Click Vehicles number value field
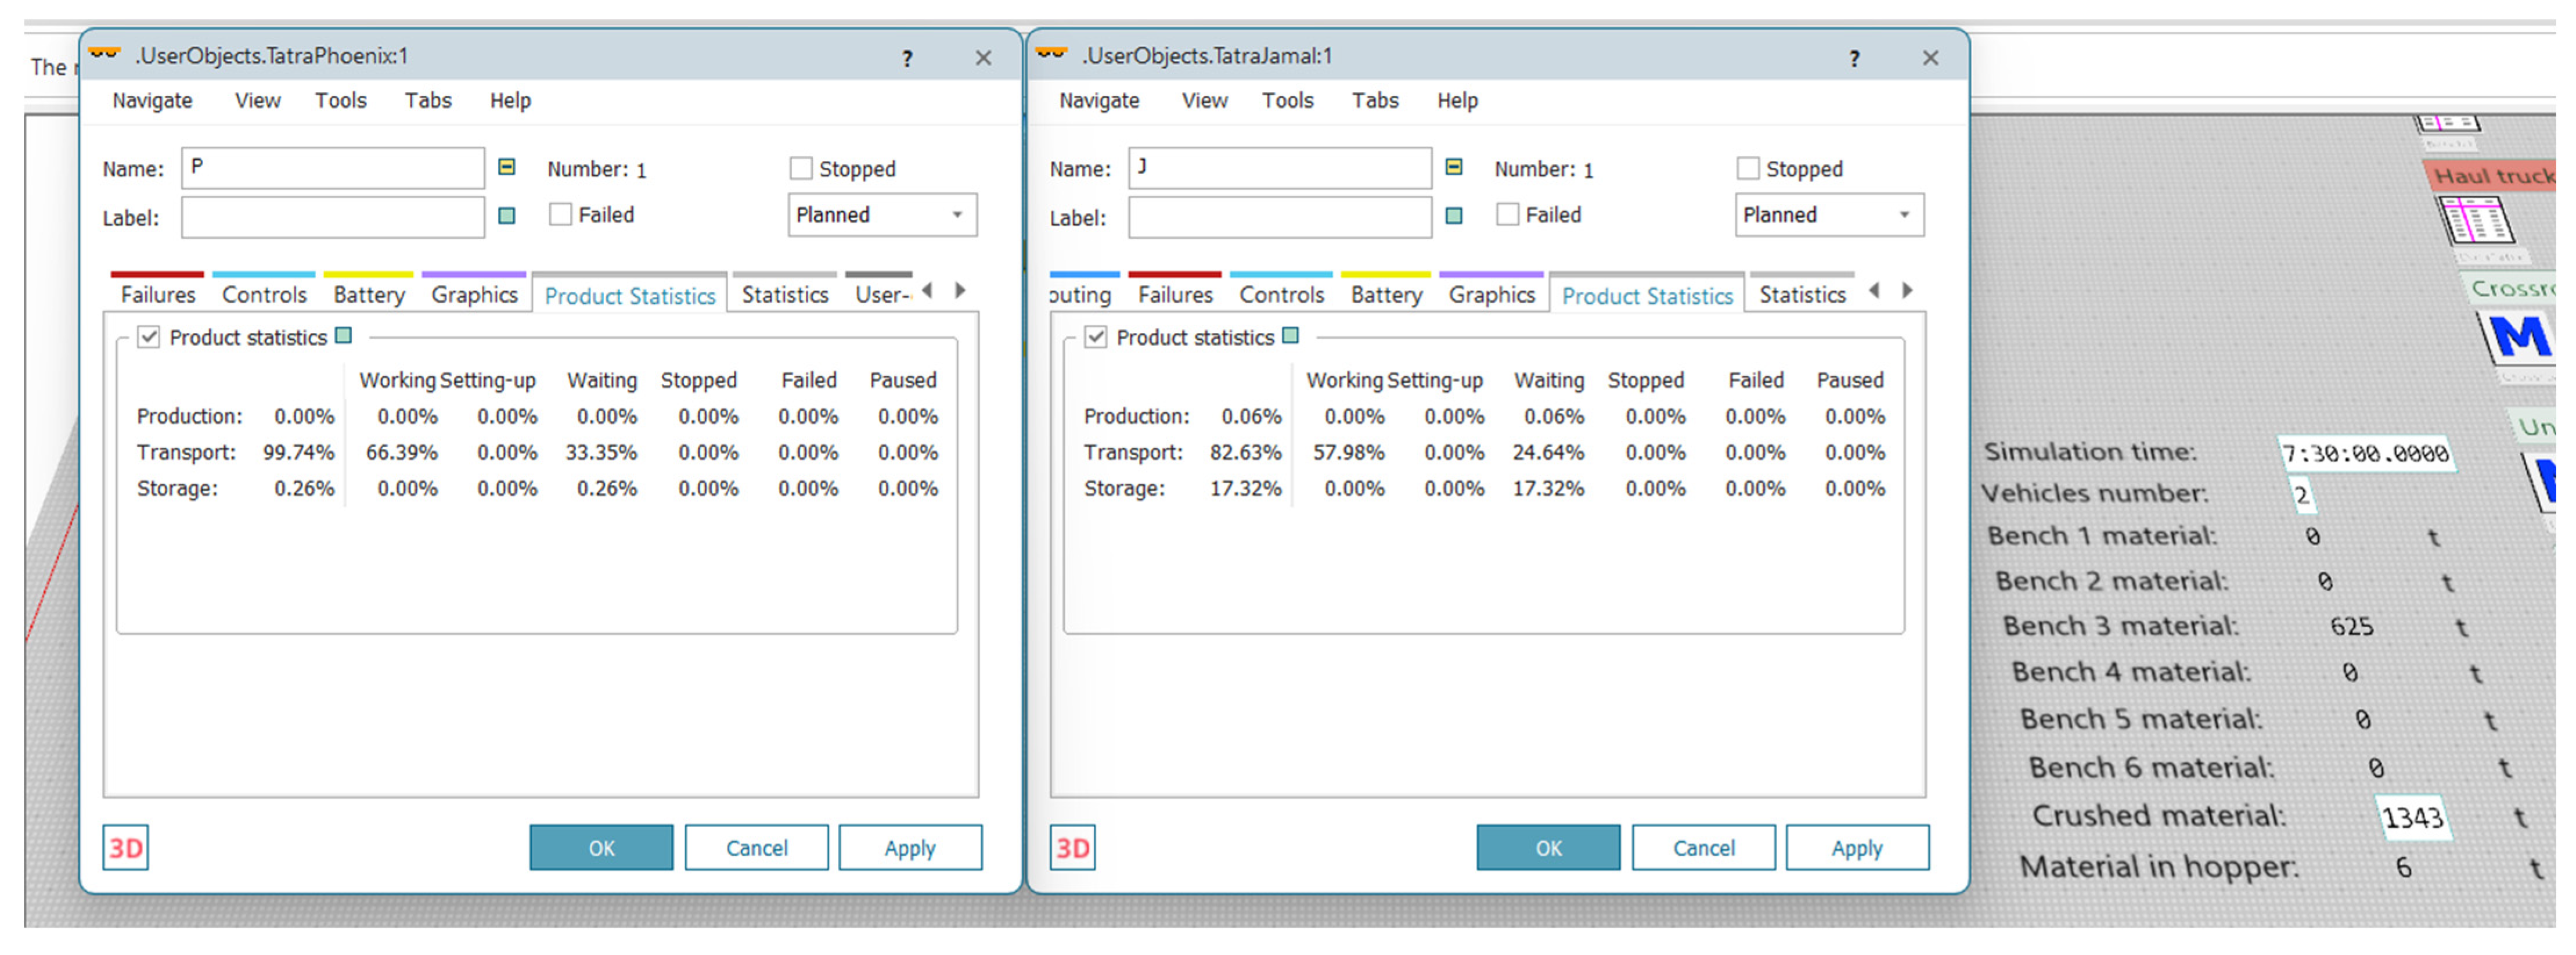 [2302, 494]
